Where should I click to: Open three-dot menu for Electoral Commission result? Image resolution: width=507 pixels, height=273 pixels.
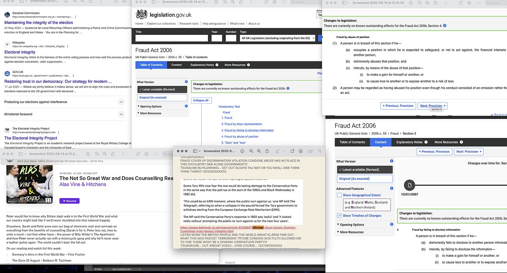click(76, 17)
